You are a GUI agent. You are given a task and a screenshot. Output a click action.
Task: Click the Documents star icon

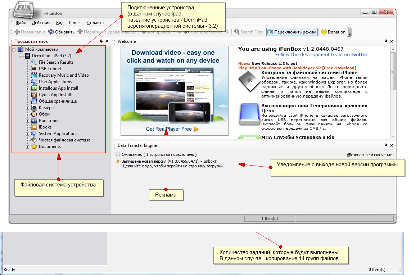click(x=34, y=146)
